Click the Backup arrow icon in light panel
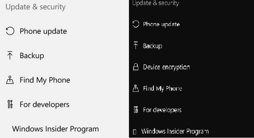 (x=10, y=56)
